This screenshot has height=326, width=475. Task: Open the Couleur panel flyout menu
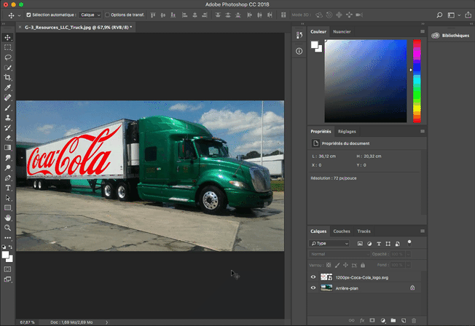(423, 31)
